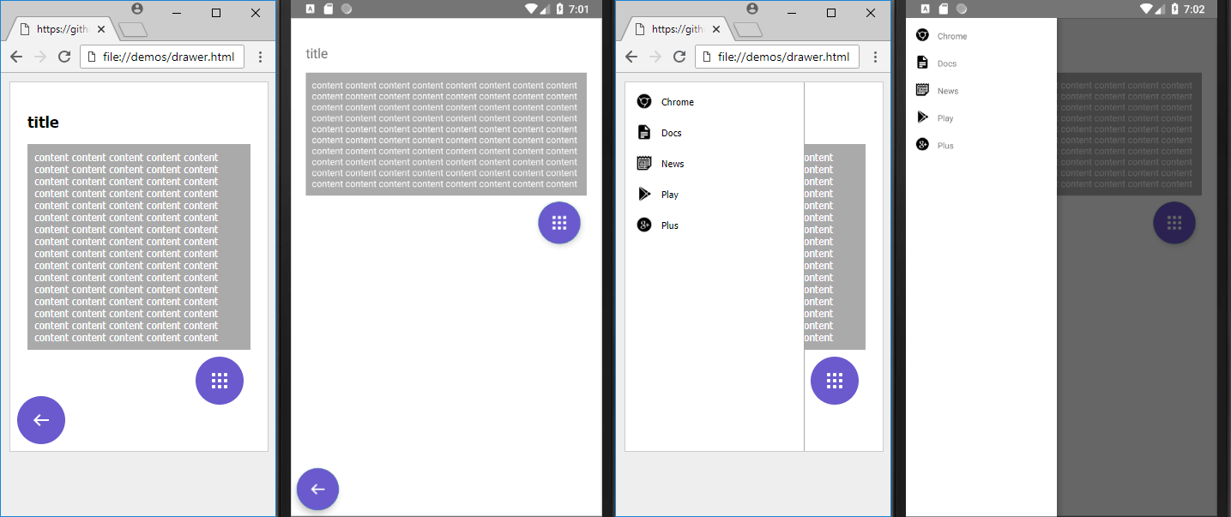
Task: Tap the Play store icon in the 7:02 Android drawer
Action: click(x=922, y=117)
